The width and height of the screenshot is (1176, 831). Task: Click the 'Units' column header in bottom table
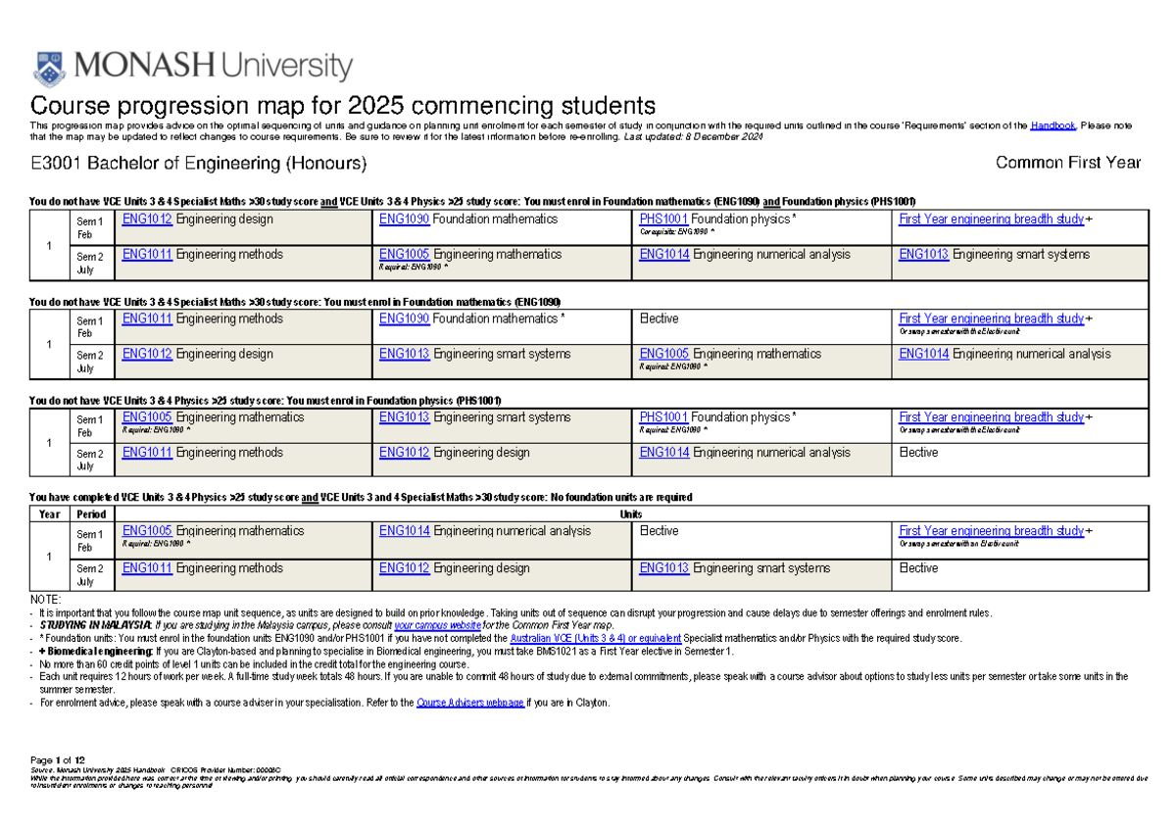(631, 514)
